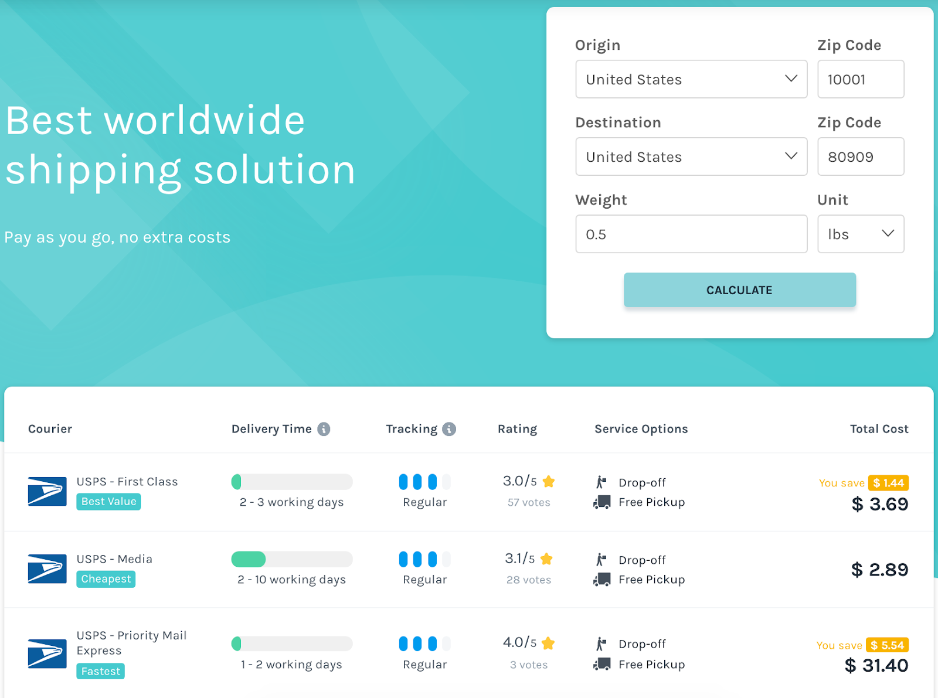Click the $ 2.89 total cost
938x698 pixels.
pos(880,570)
